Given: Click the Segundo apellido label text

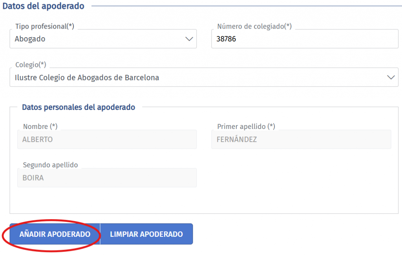Looking at the screenshot, I should click(50, 165).
